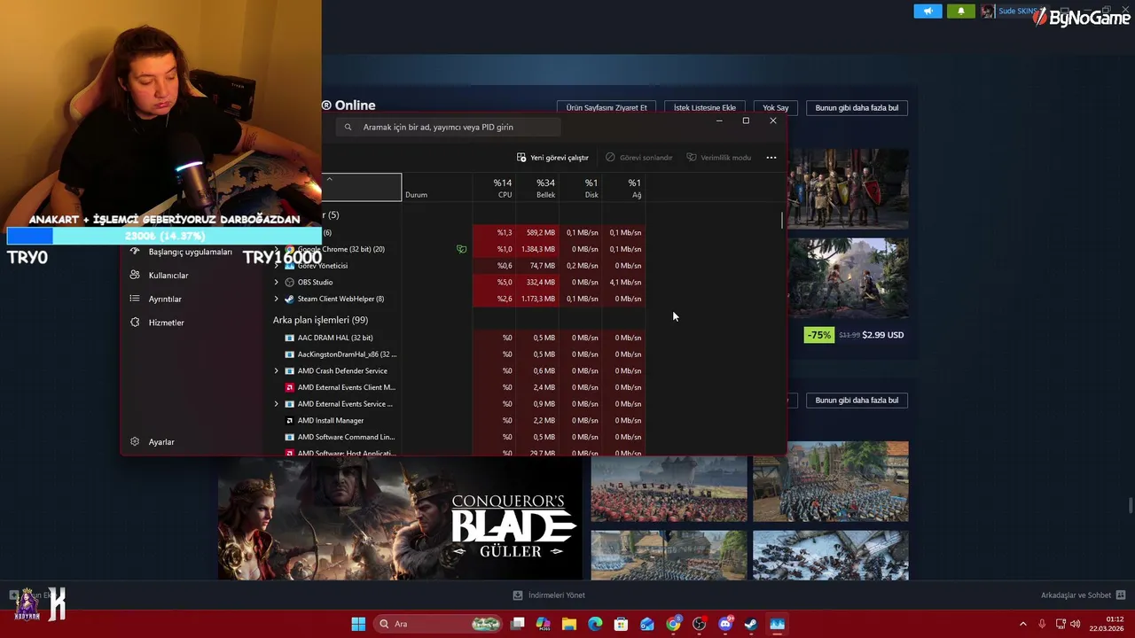Click Chrome's 1.384,3 MB memory cell
The width and height of the screenshot is (1135, 638).
pos(536,249)
